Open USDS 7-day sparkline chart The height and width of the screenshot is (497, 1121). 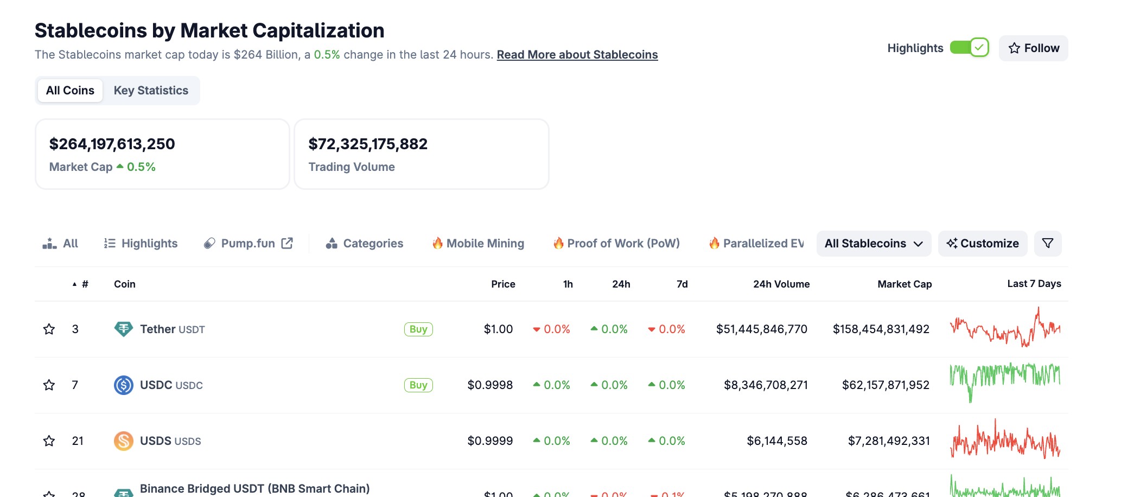pyautogui.click(x=1005, y=439)
